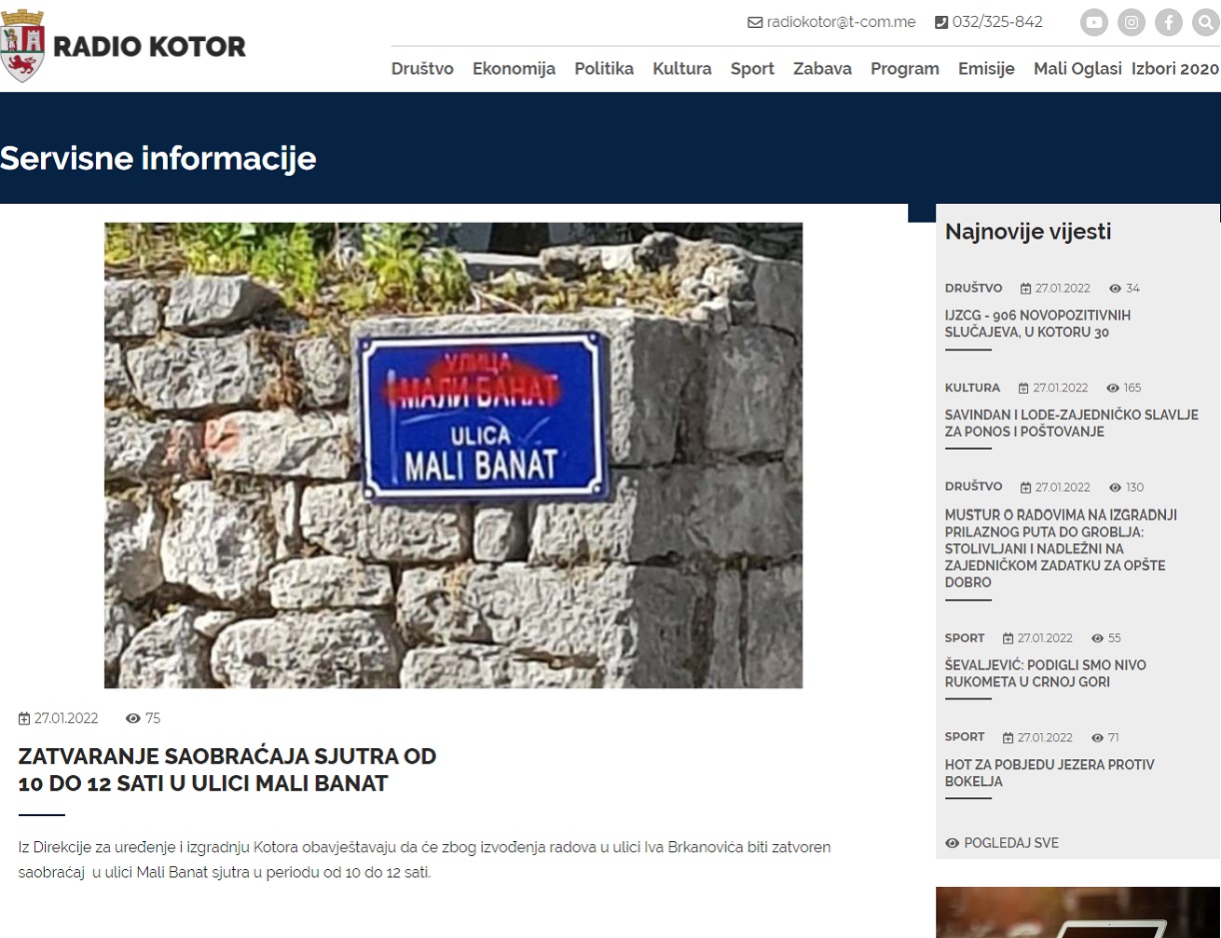Click the calendar icon beside the article date
The height and width of the screenshot is (938, 1221).
coord(24,718)
